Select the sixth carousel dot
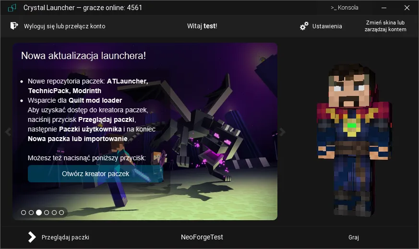 pyautogui.click(x=62, y=212)
